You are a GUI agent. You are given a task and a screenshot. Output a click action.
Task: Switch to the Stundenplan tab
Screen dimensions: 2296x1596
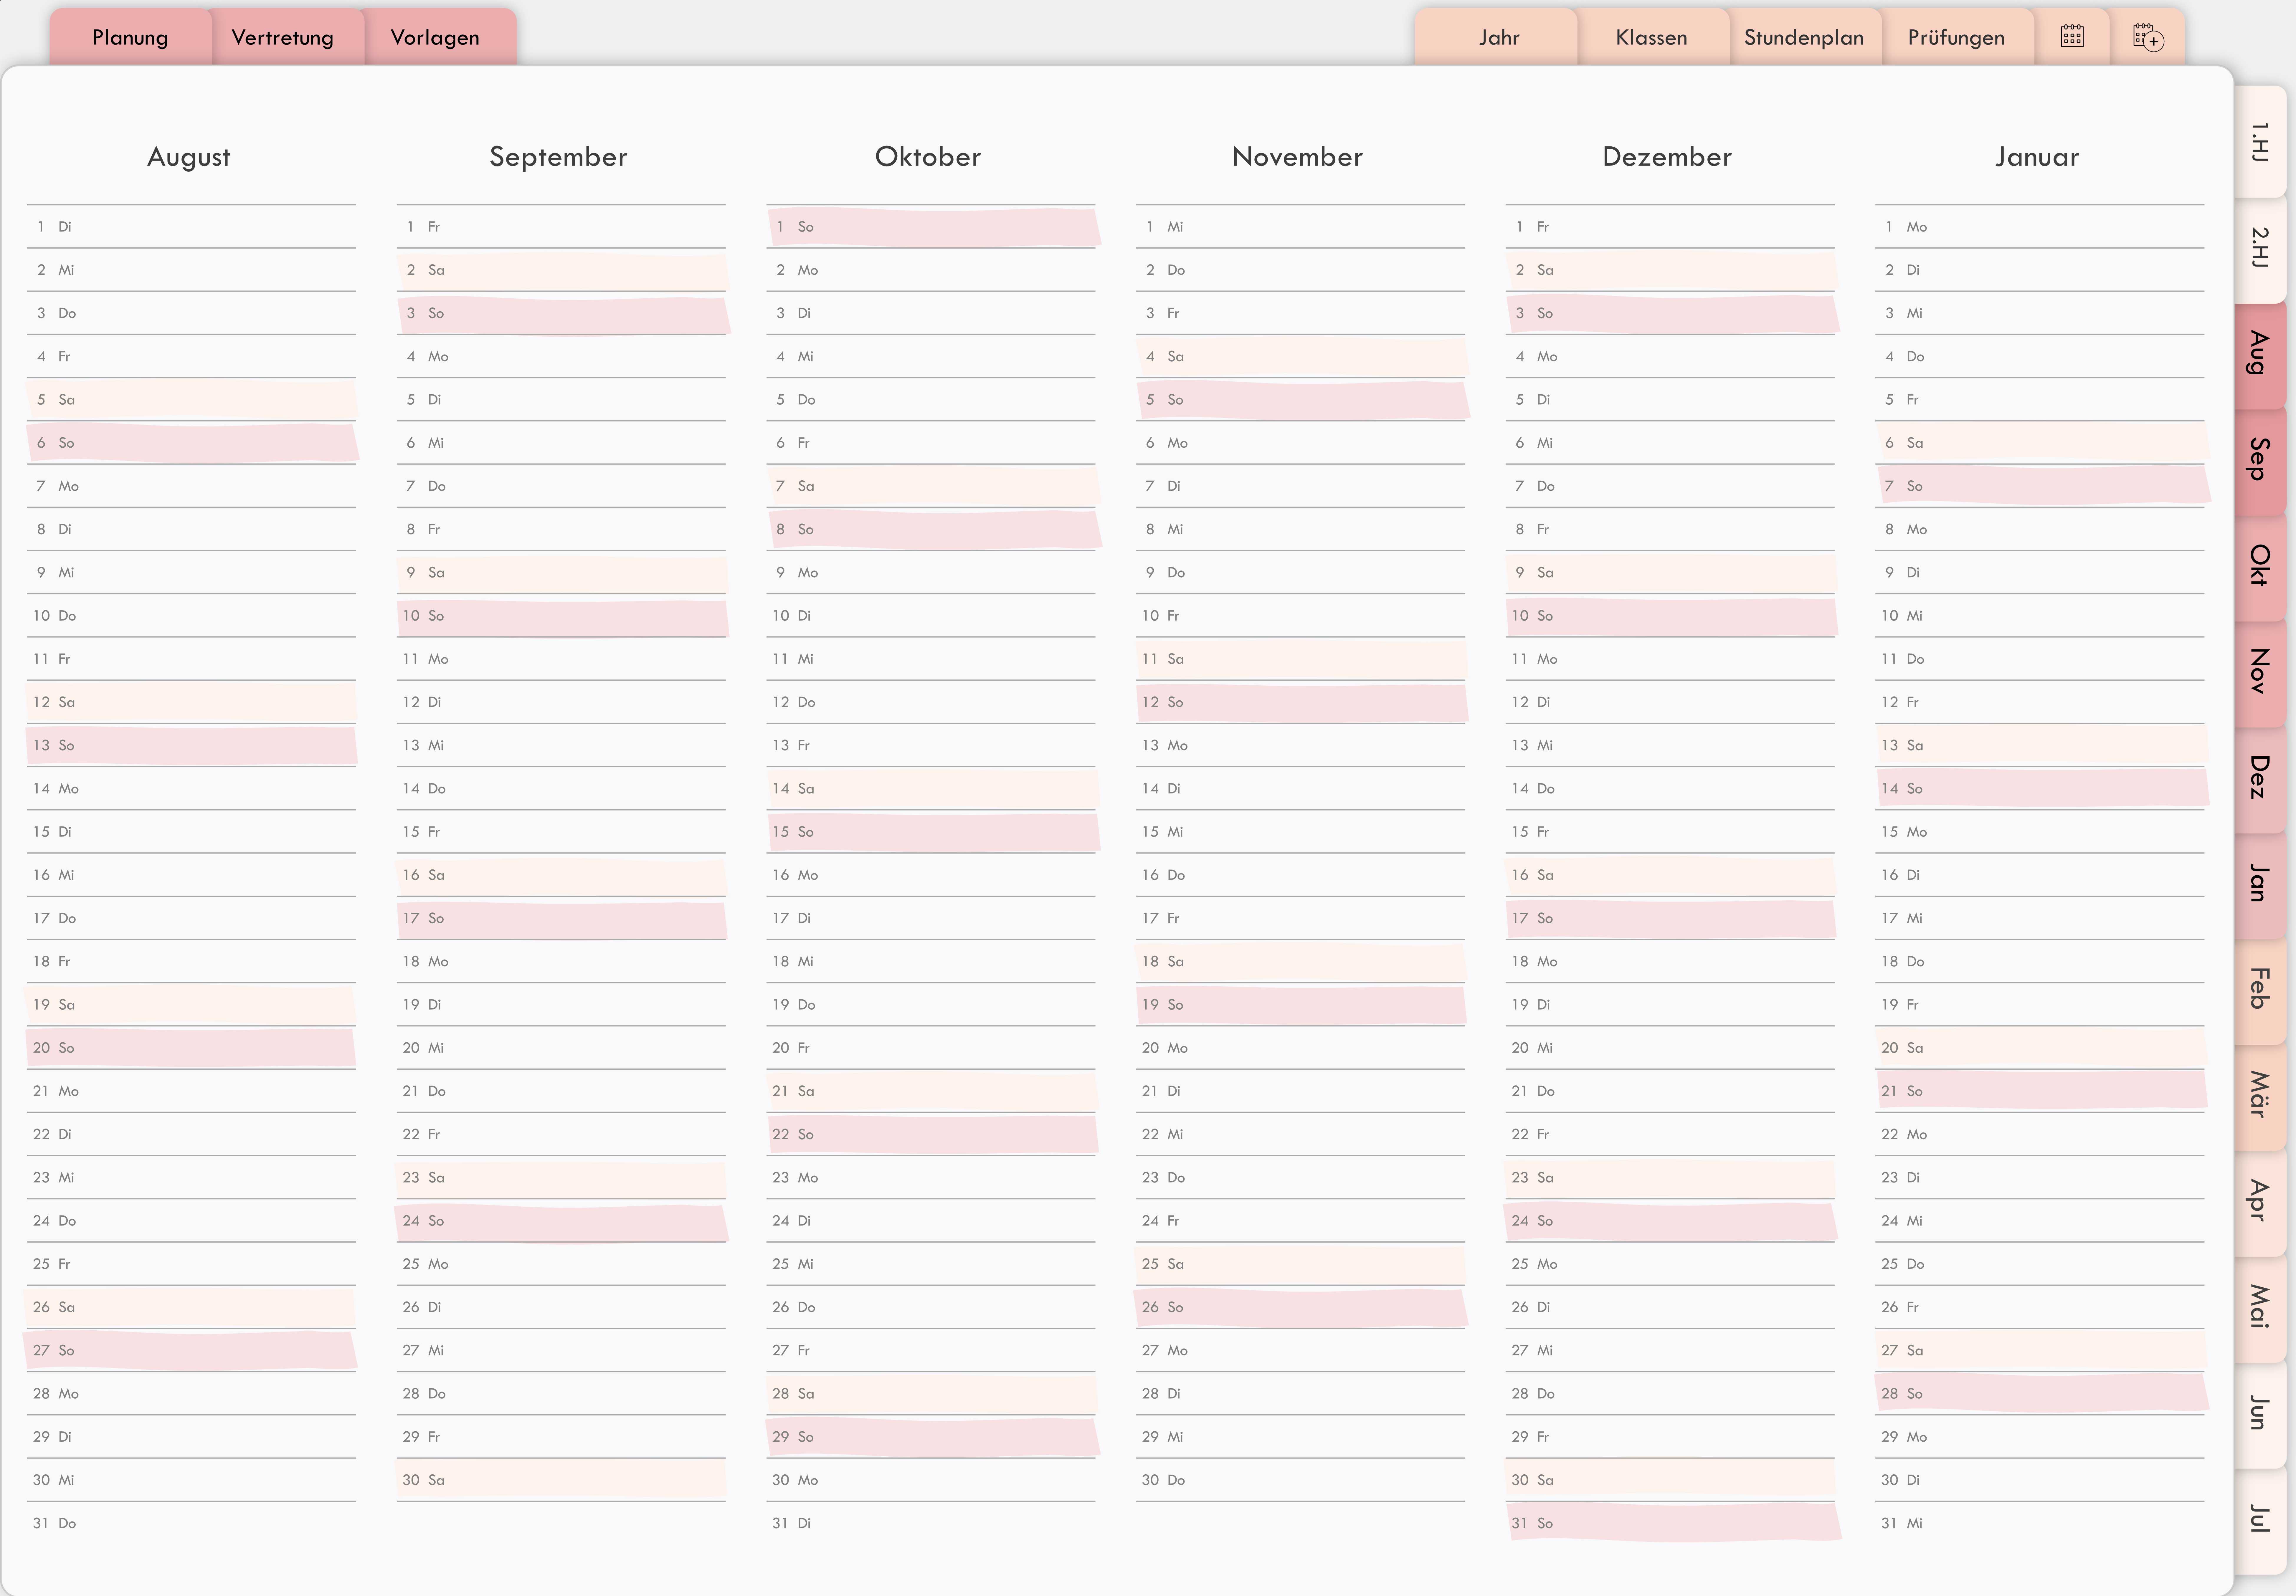1804,37
